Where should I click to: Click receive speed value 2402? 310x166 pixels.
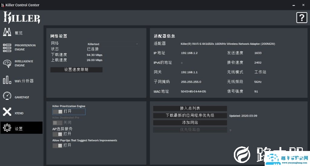coord(258,63)
